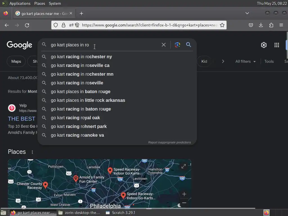The width and height of the screenshot is (288, 216).
Task: Open a new tab with the plus icon
Action: coord(81,13)
